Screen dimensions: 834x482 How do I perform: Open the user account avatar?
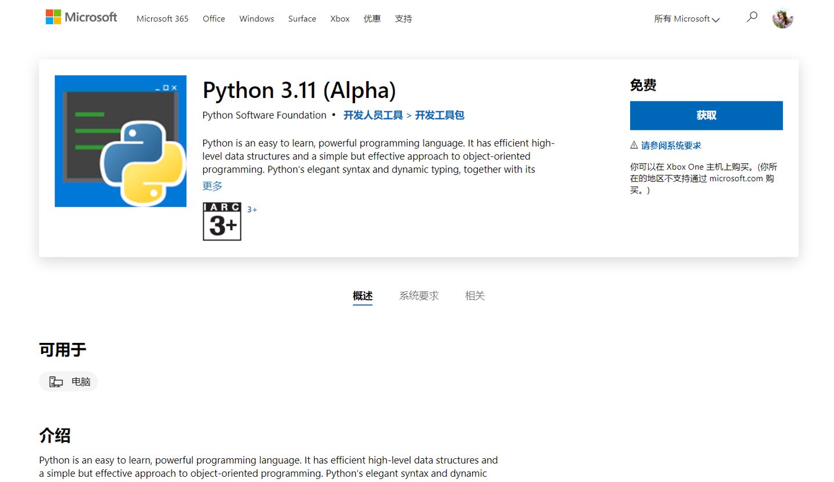(782, 19)
